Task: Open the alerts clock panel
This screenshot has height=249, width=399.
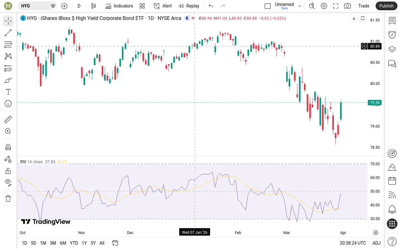Action: tap(392, 35)
